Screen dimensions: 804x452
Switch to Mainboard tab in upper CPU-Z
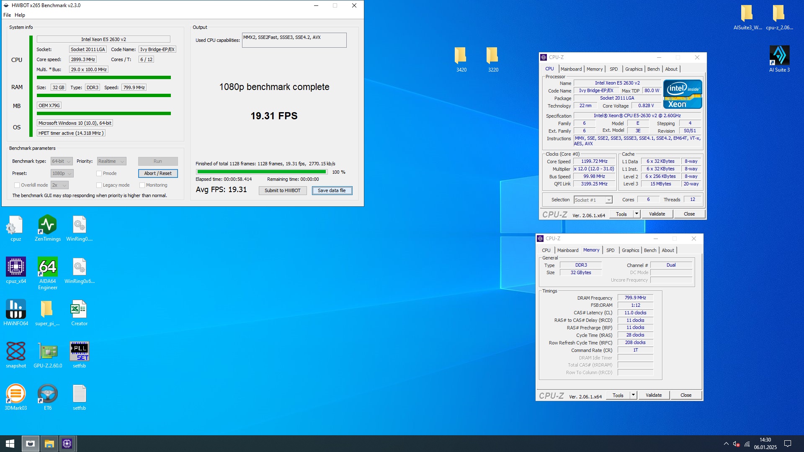(x=571, y=69)
